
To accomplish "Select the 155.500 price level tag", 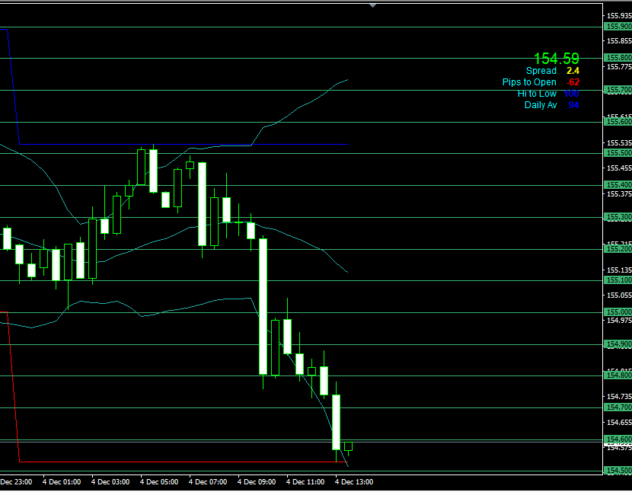I will (618, 153).
